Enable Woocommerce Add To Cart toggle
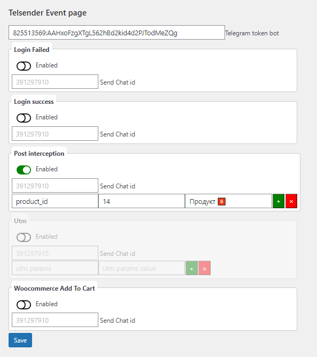317x357 pixels. 24,305
